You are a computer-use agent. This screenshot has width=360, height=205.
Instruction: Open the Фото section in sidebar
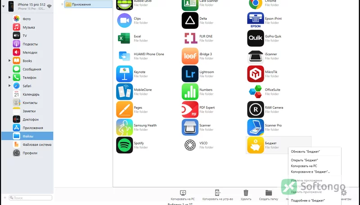(27, 19)
